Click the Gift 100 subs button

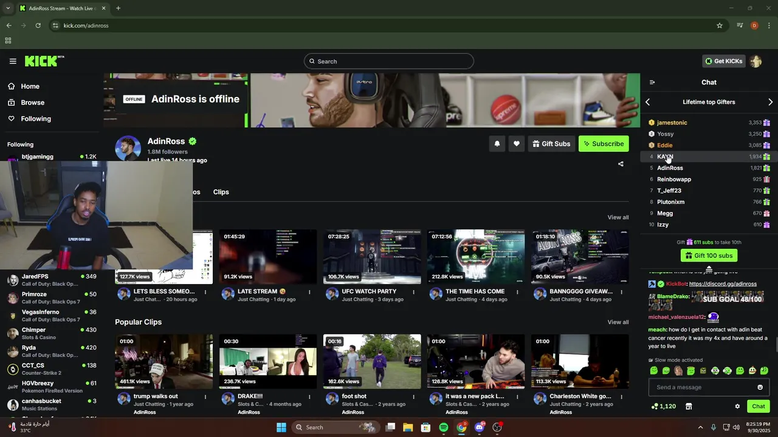pos(709,256)
